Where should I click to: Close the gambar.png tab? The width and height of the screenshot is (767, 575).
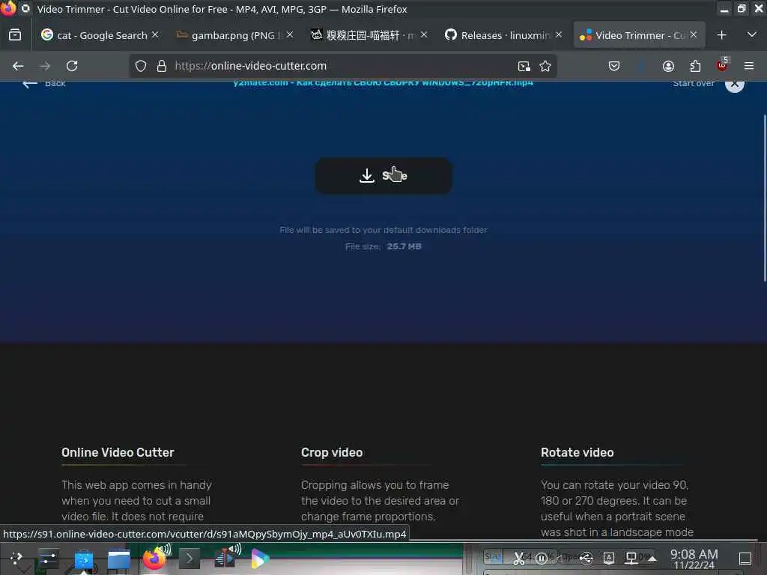(290, 34)
